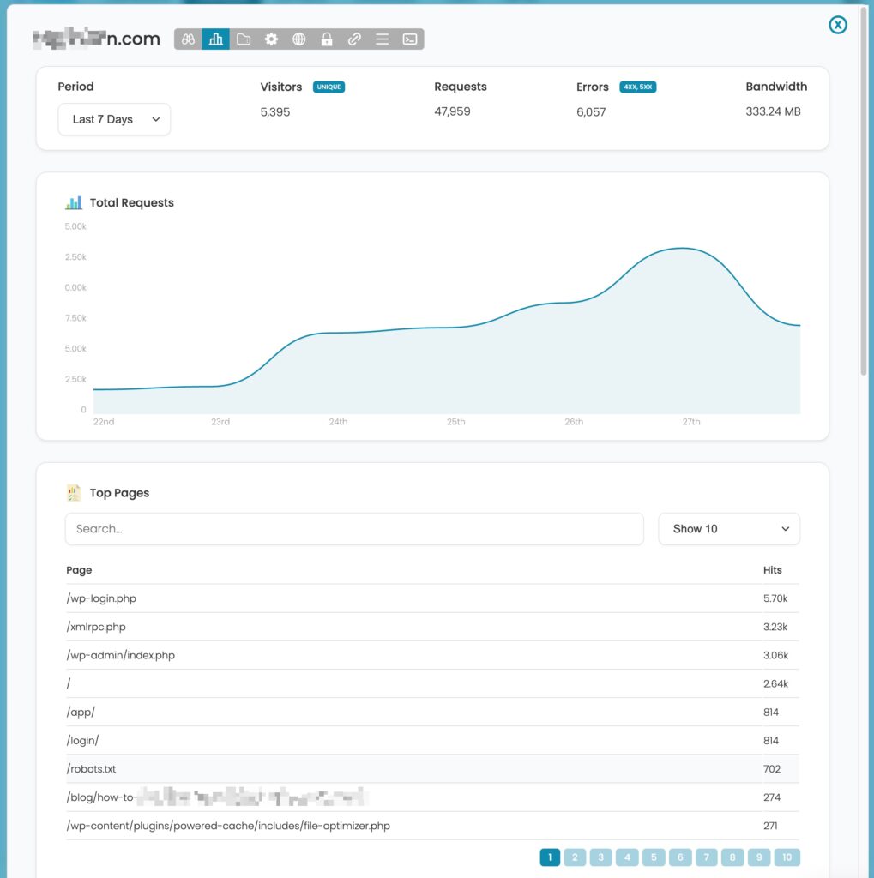The height and width of the screenshot is (878, 874).
Task: Select the binoculars overview icon
Action: pos(187,39)
